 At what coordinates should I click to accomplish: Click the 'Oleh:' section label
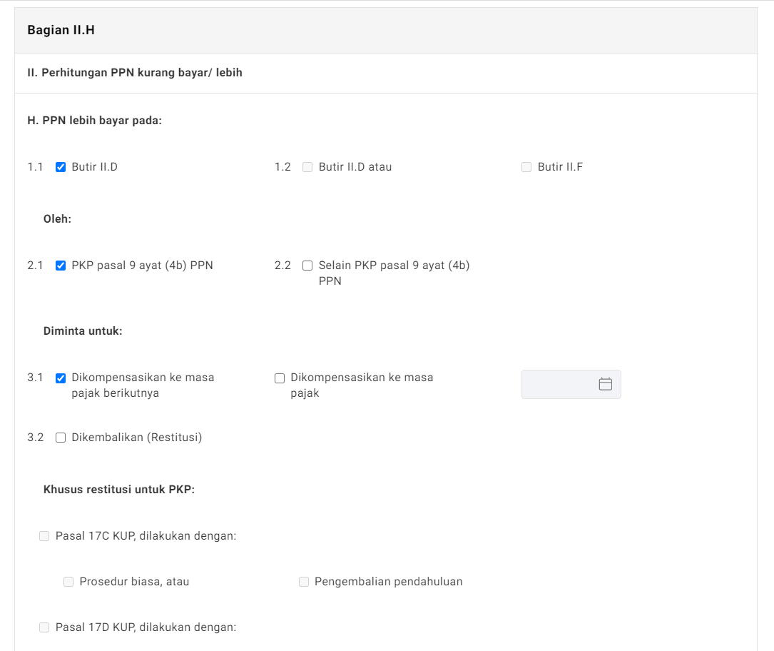pyautogui.click(x=57, y=218)
